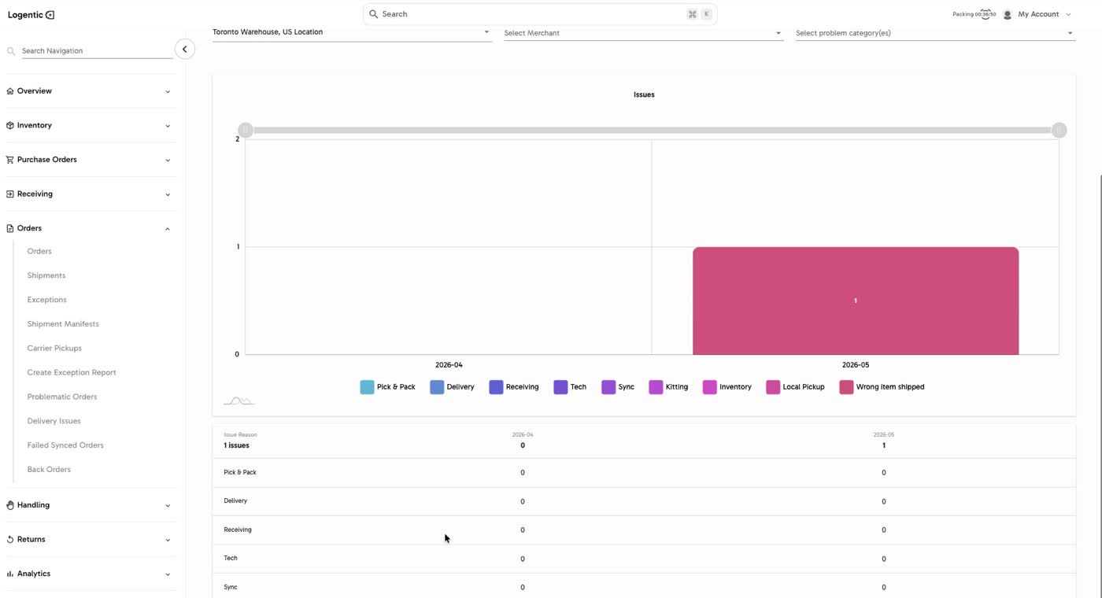Screen dimensions: 1102x598
Task: Click the Orders document icon
Action: pyautogui.click(x=10, y=228)
